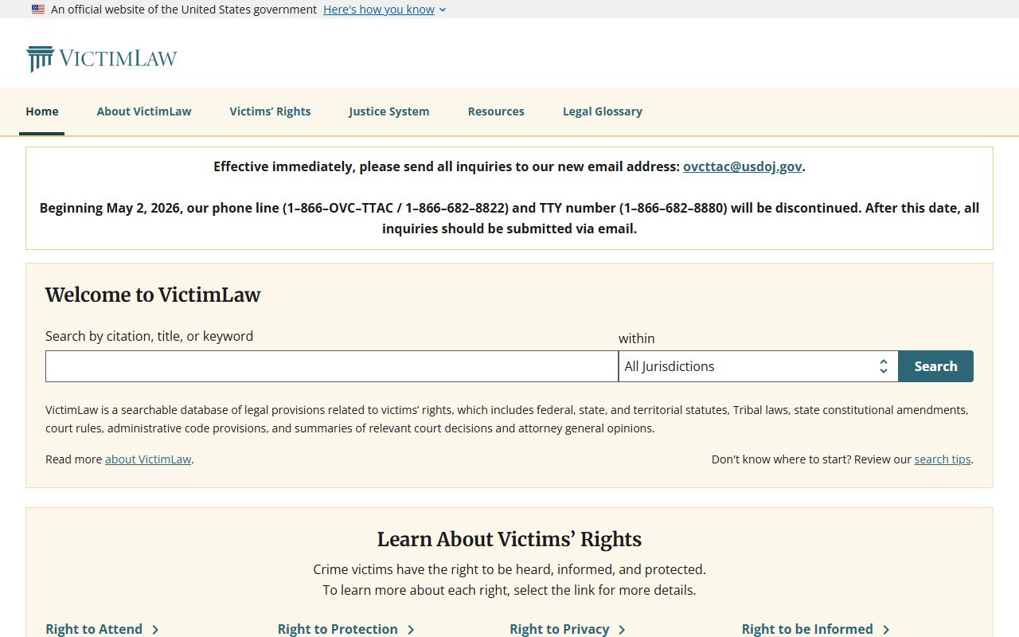Follow the "about VictimLaw" link

pyautogui.click(x=148, y=459)
